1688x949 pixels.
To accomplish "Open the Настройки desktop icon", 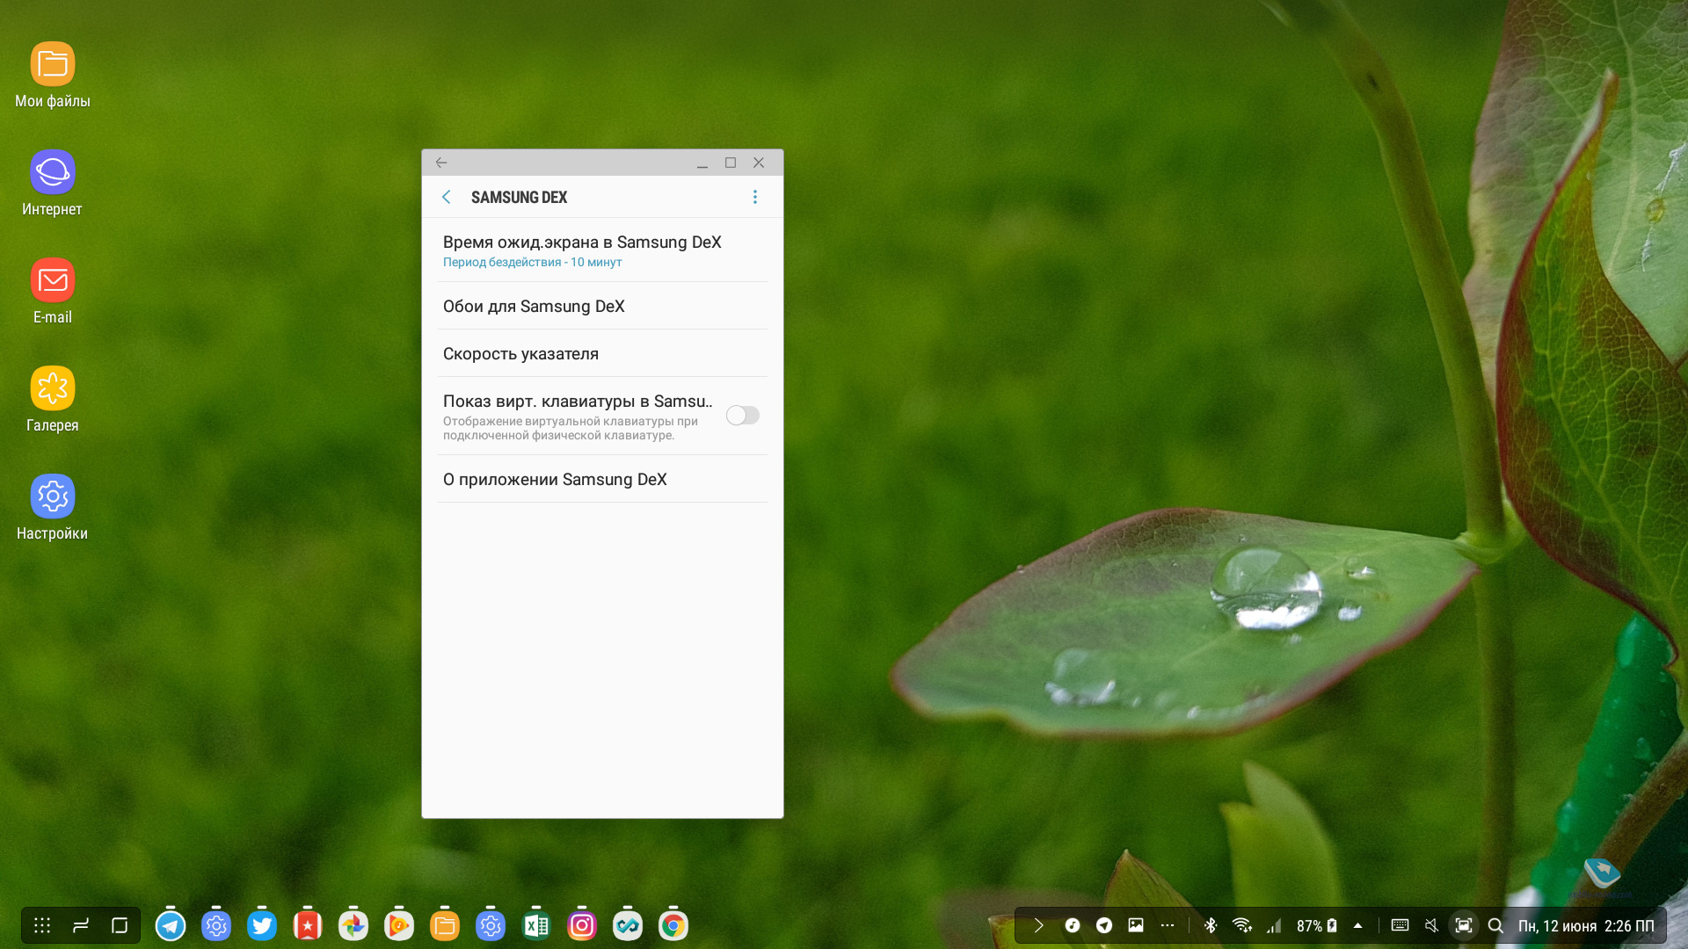I will [x=53, y=508].
